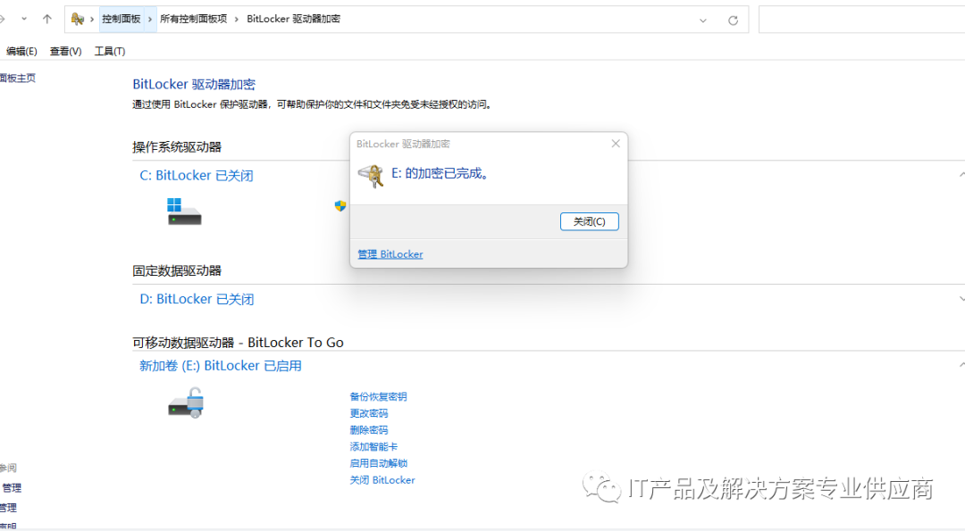Close the encryption complete dialog with X
965x531 pixels.
click(616, 143)
